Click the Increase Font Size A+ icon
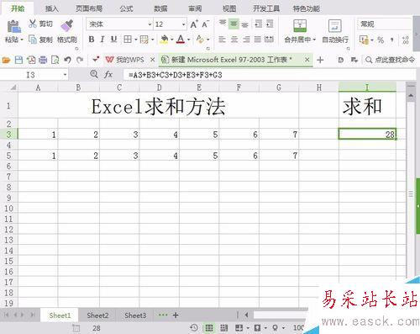420x334 pixels. (194, 24)
